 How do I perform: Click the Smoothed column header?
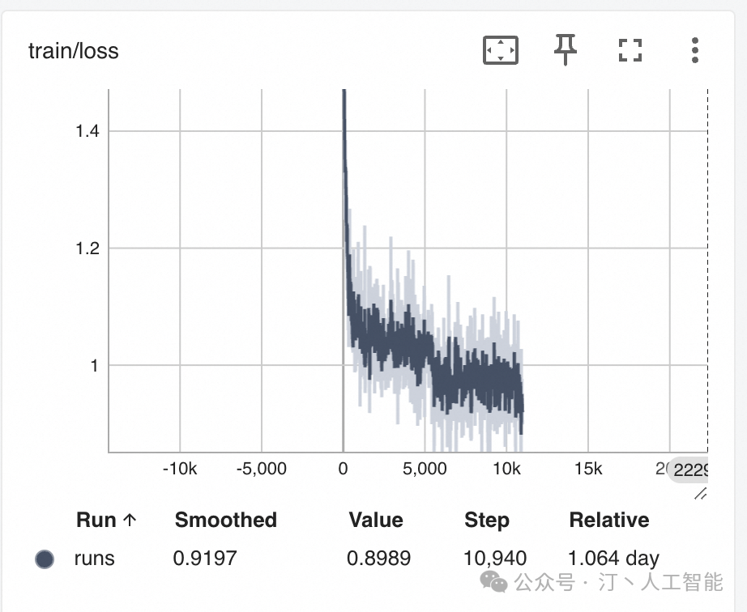click(x=226, y=520)
